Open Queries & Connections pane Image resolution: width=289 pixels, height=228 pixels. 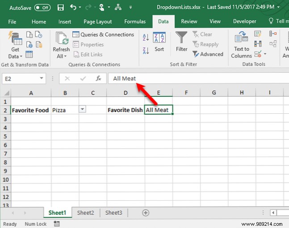[x=103, y=34]
